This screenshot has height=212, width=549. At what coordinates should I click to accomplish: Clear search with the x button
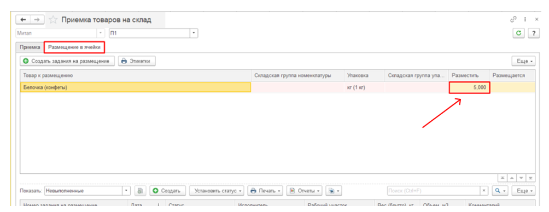pyautogui.click(x=484, y=191)
